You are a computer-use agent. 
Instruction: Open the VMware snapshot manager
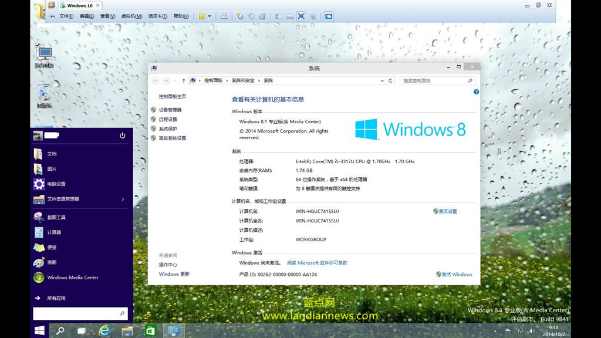tap(262, 16)
